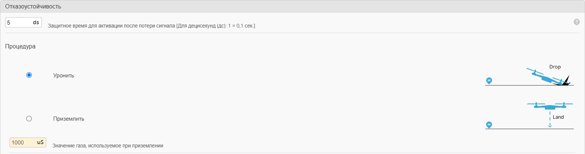The image size is (585, 154).
Task: Click the ds unit label
Action: [36, 23]
